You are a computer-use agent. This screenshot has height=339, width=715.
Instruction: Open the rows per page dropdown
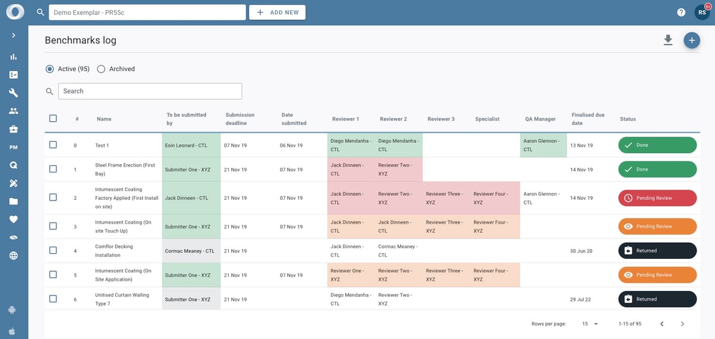(x=590, y=324)
